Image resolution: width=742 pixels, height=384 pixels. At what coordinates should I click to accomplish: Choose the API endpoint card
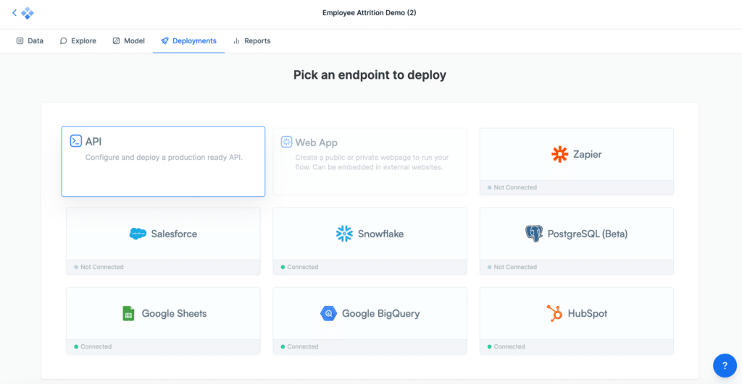[163, 161]
